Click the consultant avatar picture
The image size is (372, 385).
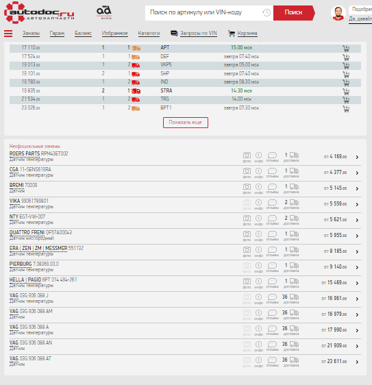[x=338, y=13]
